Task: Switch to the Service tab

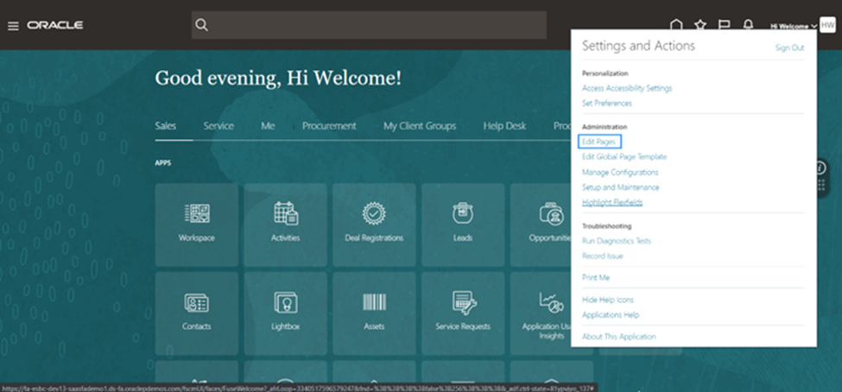Action: point(218,126)
